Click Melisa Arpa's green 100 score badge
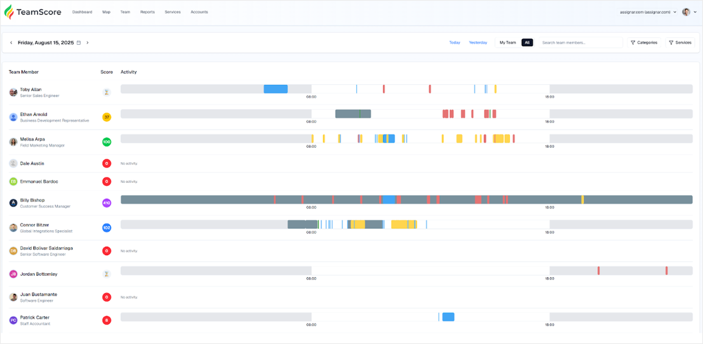703x344 pixels. [x=107, y=142]
